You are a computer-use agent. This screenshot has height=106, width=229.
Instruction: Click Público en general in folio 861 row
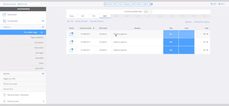click(x=120, y=34)
